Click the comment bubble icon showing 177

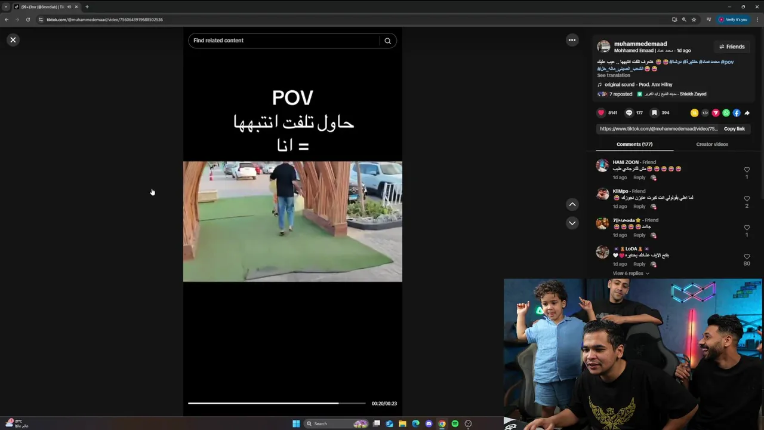pyautogui.click(x=629, y=112)
